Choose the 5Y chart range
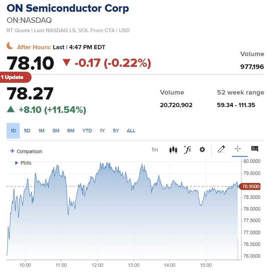The image size is (274, 273). pyautogui.click(x=116, y=131)
